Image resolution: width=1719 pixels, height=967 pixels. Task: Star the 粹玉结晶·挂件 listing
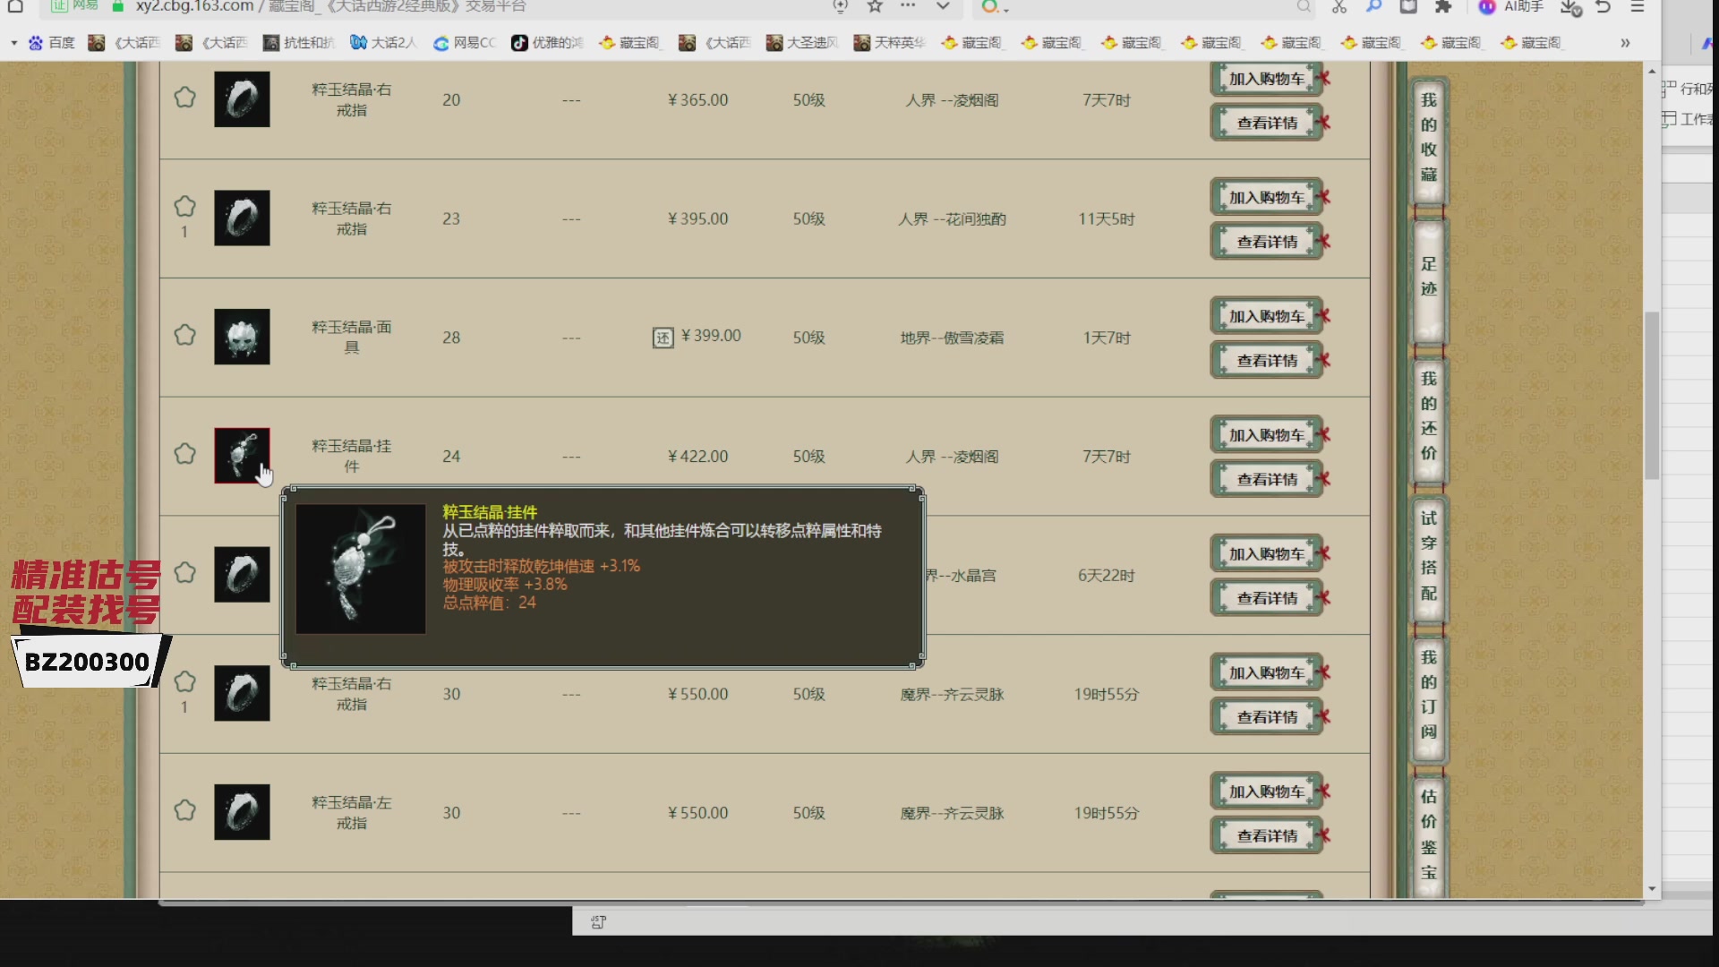pyautogui.click(x=185, y=454)
